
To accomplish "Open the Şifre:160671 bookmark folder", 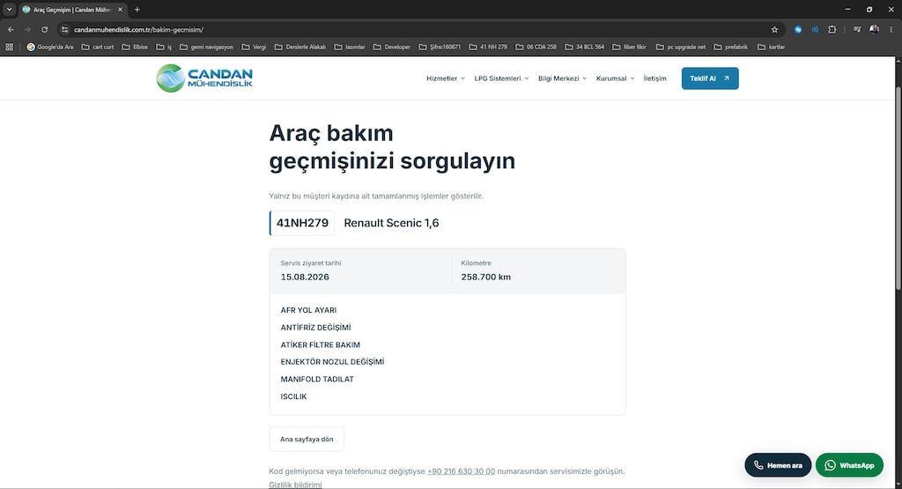I will [x=440, y=48].
